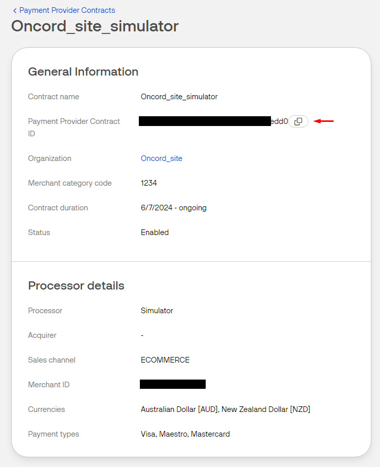Click the Simulator processor value
The image size is (380, 467).
pos(157,311)
